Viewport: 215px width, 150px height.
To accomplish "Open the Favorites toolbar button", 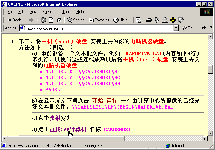I will coord(99,20).
